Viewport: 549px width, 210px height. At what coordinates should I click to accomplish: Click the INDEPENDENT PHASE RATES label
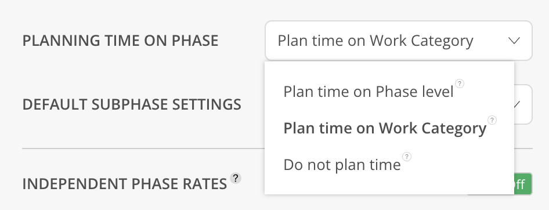(125, 184)
